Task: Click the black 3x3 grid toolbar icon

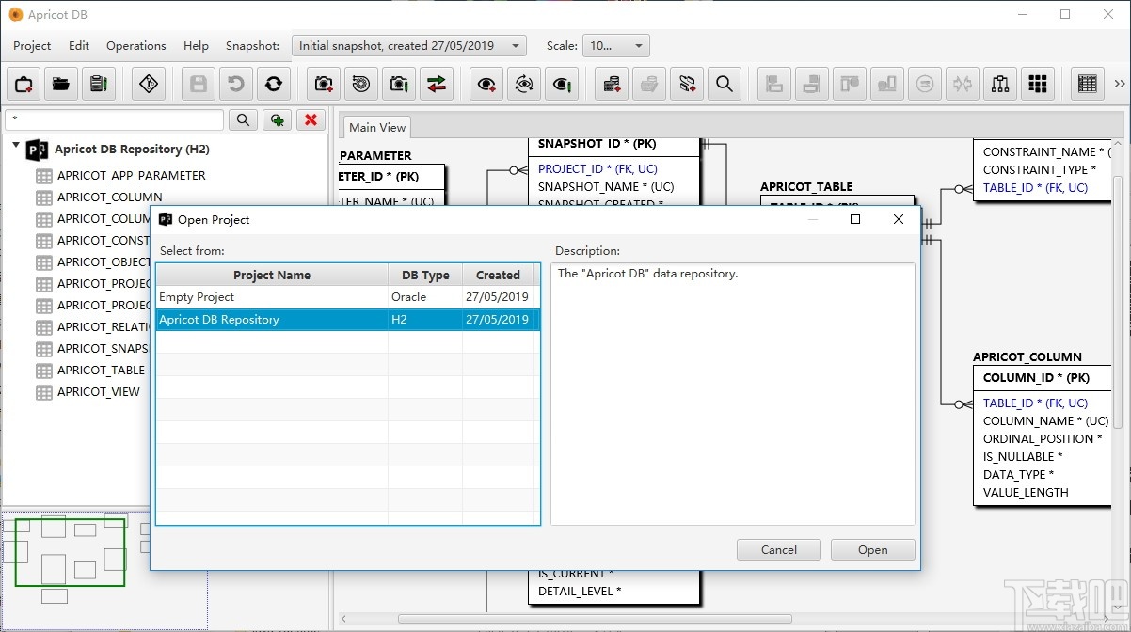Action: (1038, 84)
